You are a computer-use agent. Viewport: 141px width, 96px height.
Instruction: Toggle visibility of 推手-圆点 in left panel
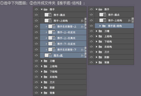pos(36,15)
